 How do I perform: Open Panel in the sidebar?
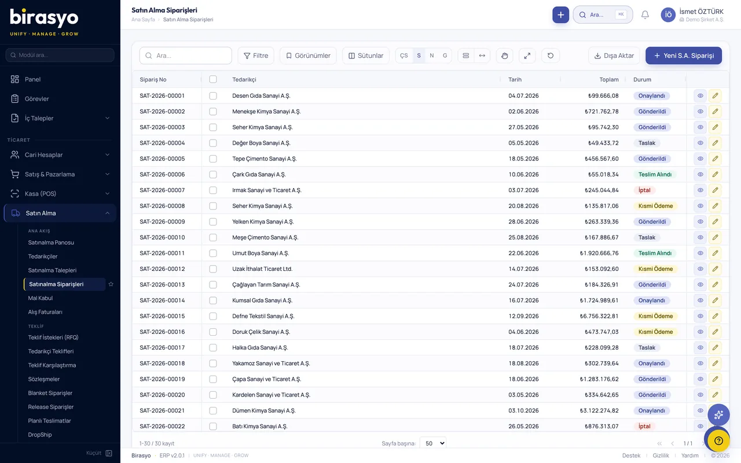(x=60, y=79)
